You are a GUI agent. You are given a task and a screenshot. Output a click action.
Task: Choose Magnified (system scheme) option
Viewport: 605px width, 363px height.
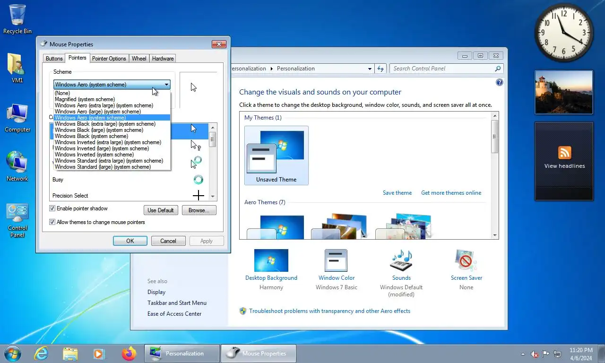pyautogui.click(x=112, y=99)
